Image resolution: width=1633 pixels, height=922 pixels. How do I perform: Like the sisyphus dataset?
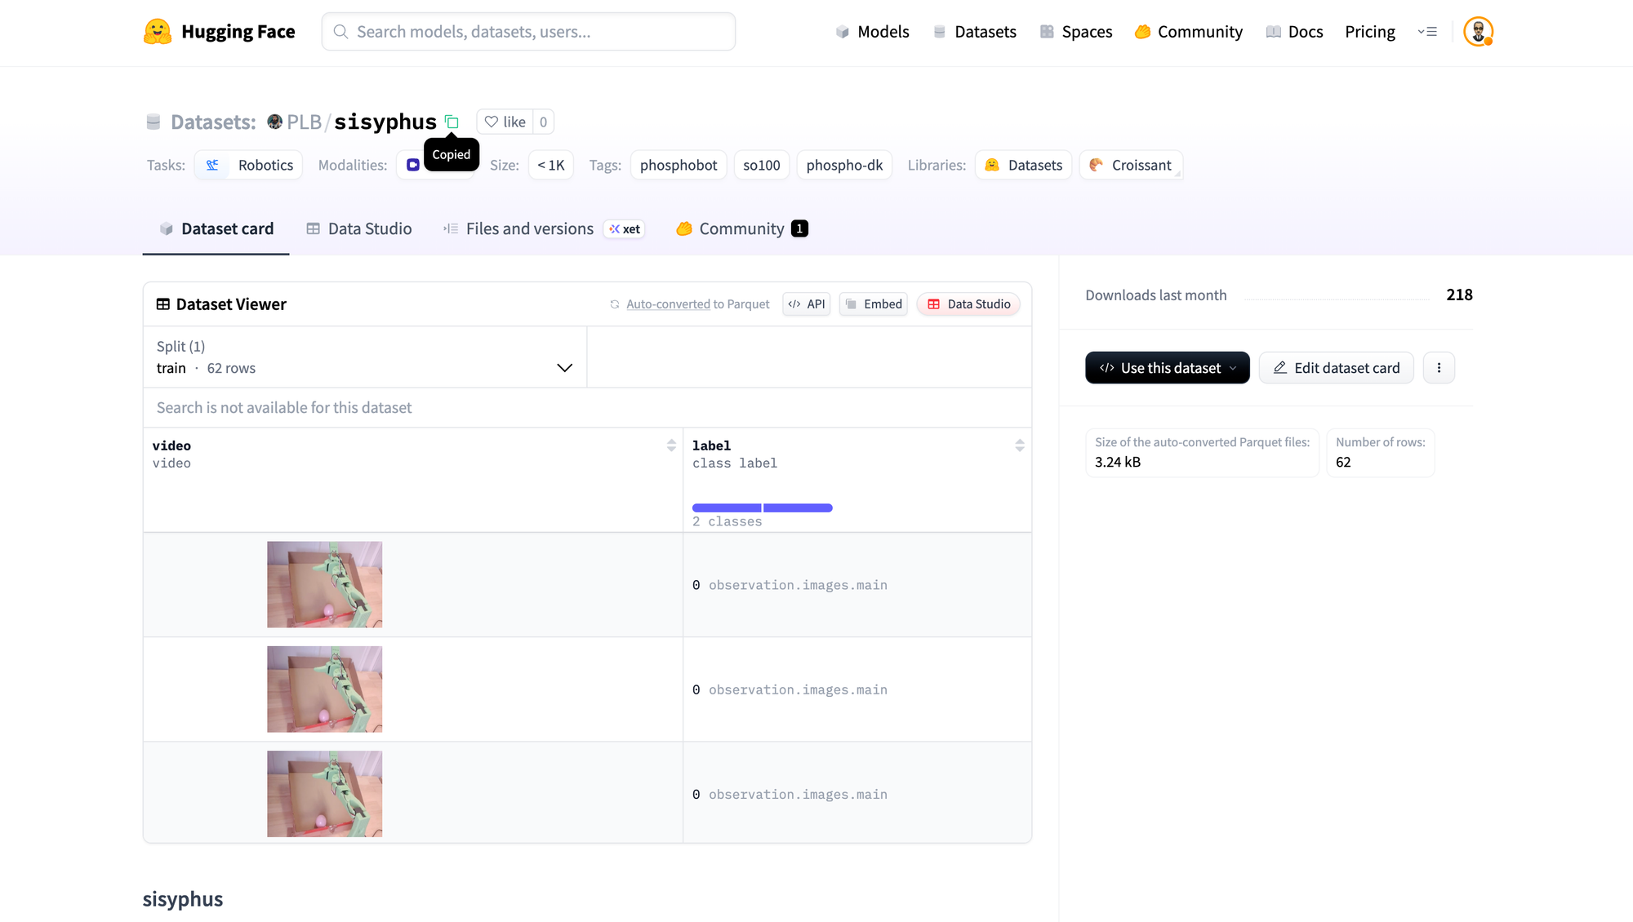(x=505, y=122)
